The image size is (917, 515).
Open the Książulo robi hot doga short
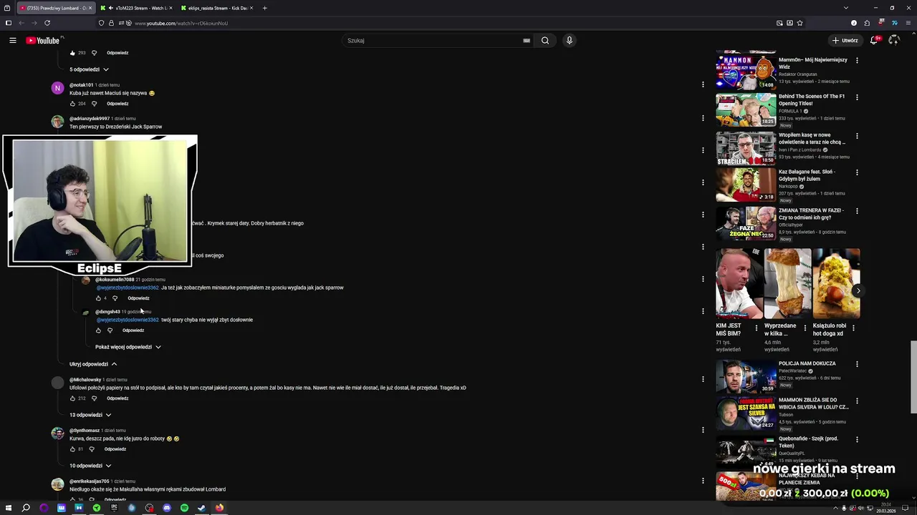tap(836, 283)
